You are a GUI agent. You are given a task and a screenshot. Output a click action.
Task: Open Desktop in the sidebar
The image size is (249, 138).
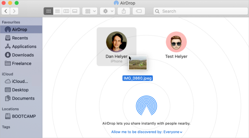[x=21, y=90]
